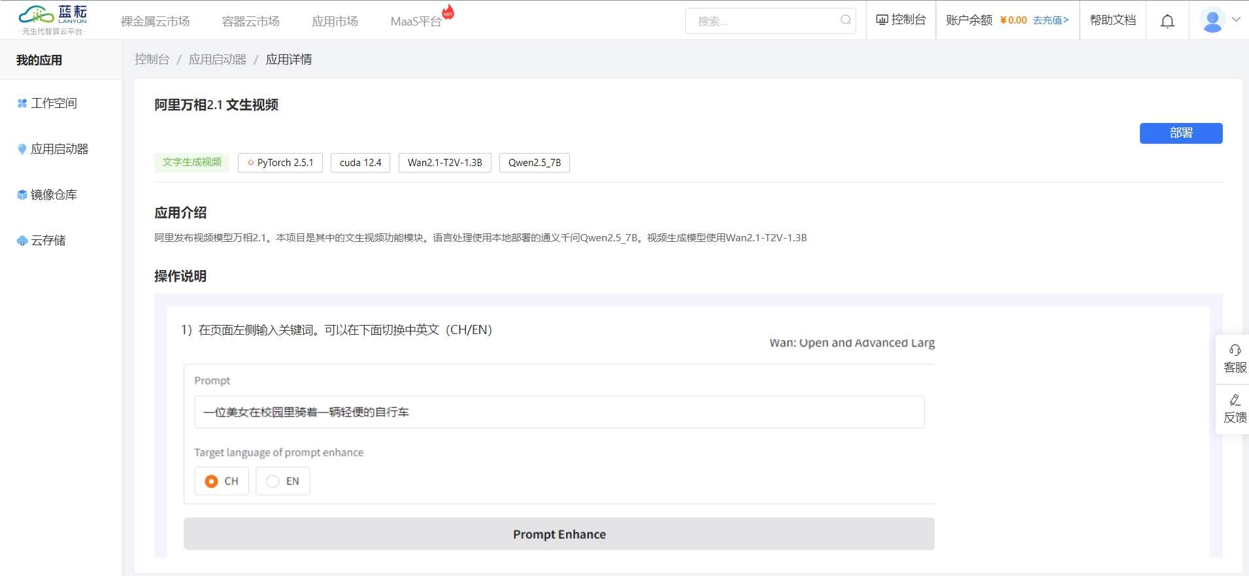Click the image repository cube icon
The height and width of the screenshot is (576, 1249).
22,195
